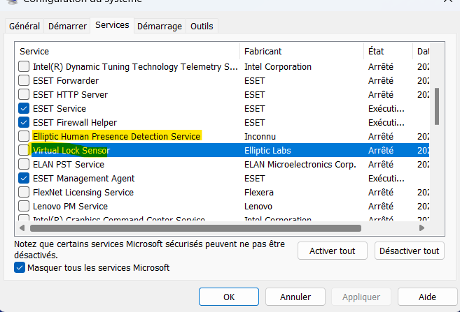The width and height of the screenshot is (460, 312).
Task: Enable Intel Dynamic Tuning Technology Telemetry checkbox
Action: pyautogui.click(x=24, y=66)
